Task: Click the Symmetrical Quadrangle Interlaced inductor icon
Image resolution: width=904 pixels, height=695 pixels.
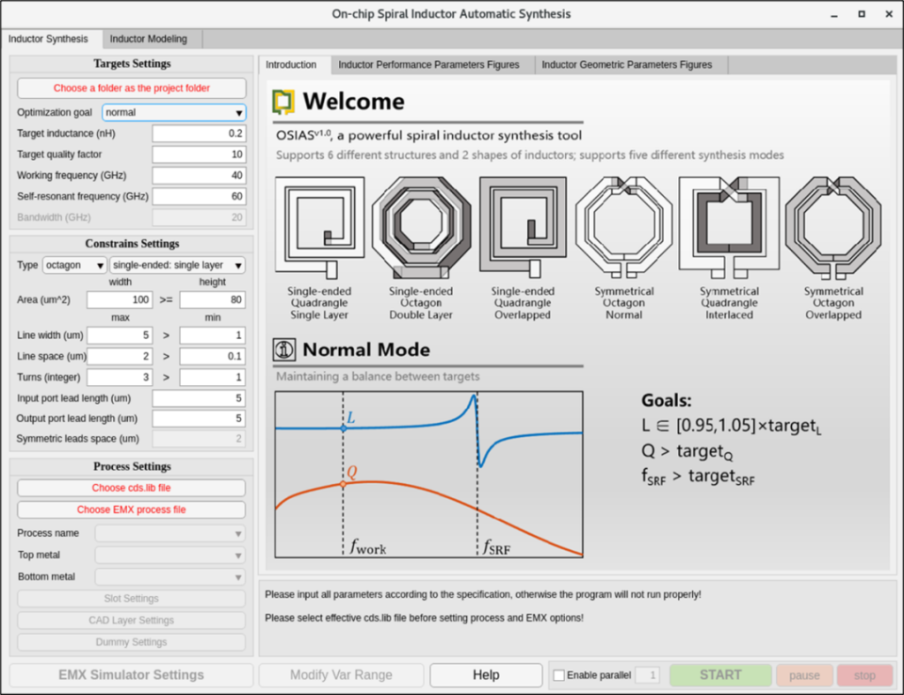Action: [x=729, y=229]
